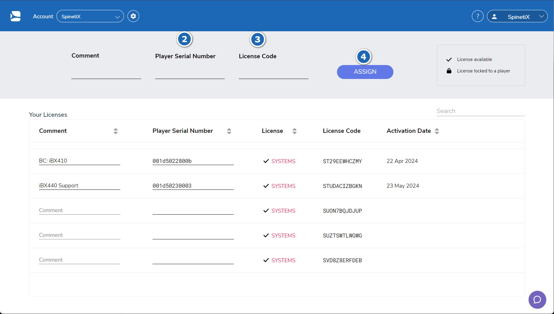Click serial field in SVD8Z8ERFDEB row
Viewport: 554px width, 314px height.
point(193,260)
